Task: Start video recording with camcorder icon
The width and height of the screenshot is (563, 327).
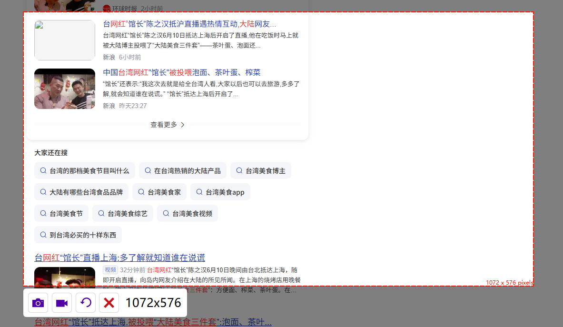Action: pyautogui.click(x=62, y=303)
